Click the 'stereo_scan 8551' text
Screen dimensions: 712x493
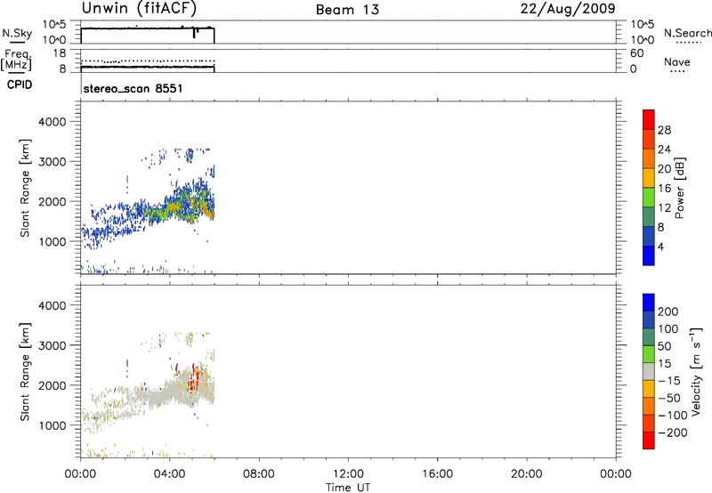point(133,88)
